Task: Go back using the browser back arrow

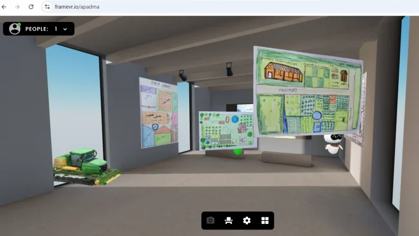Action: (x=4, y=7)
